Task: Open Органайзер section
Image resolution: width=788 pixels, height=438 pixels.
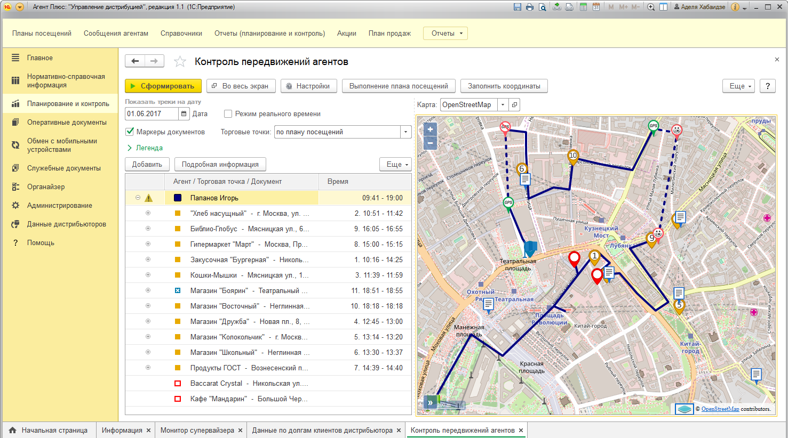Action: coord(60,186)
